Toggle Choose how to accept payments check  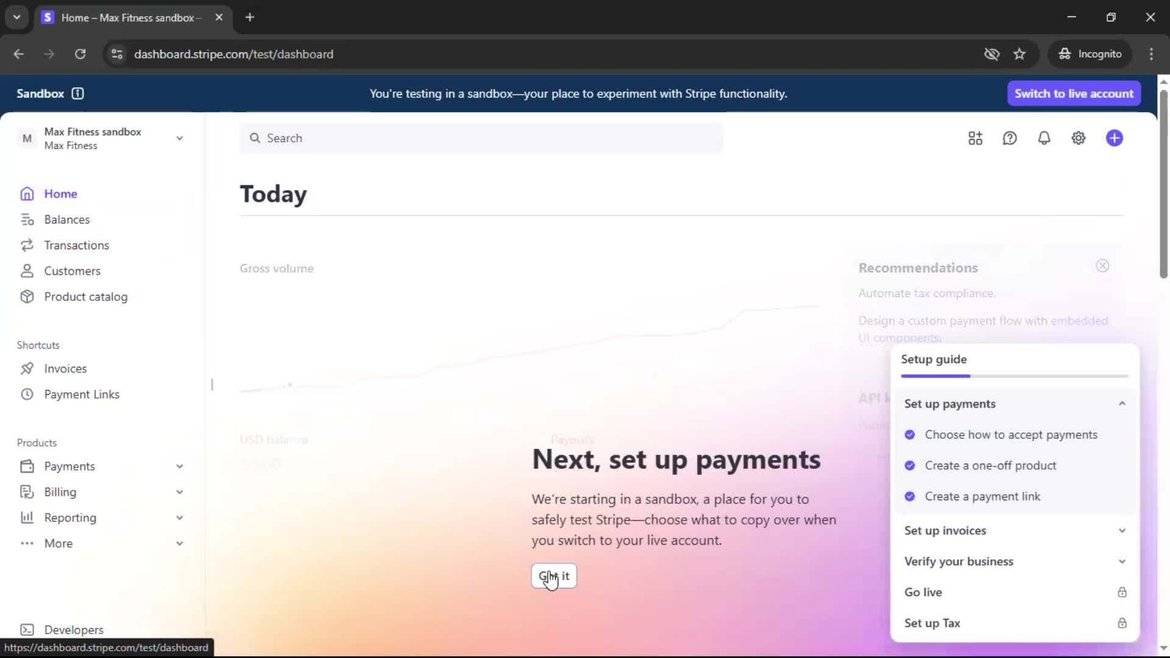(x=910, y=435)
